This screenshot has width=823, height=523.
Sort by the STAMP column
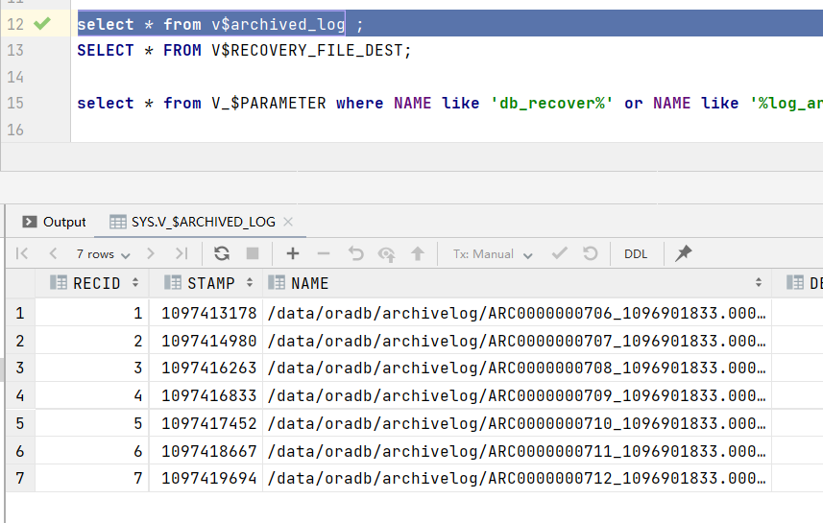[x=250, y=283]
